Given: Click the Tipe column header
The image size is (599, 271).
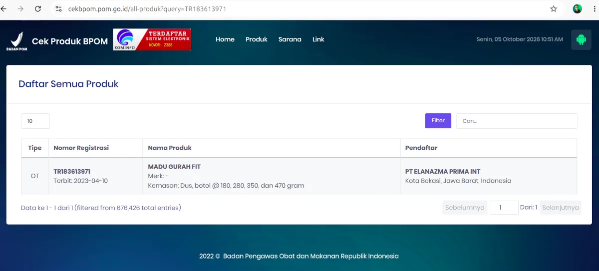Looking at the screenshot, I should pos(35,148).
